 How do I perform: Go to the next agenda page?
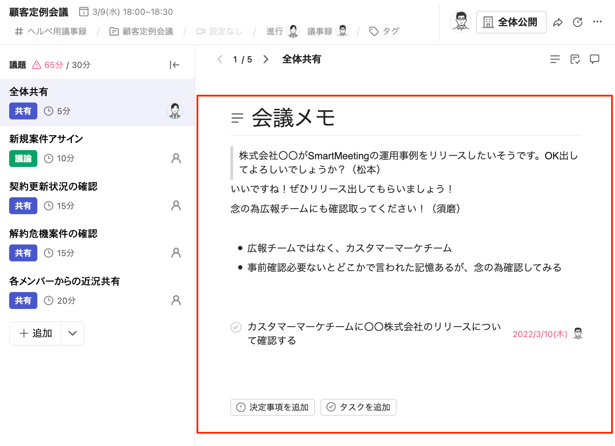tap(266, 59)
